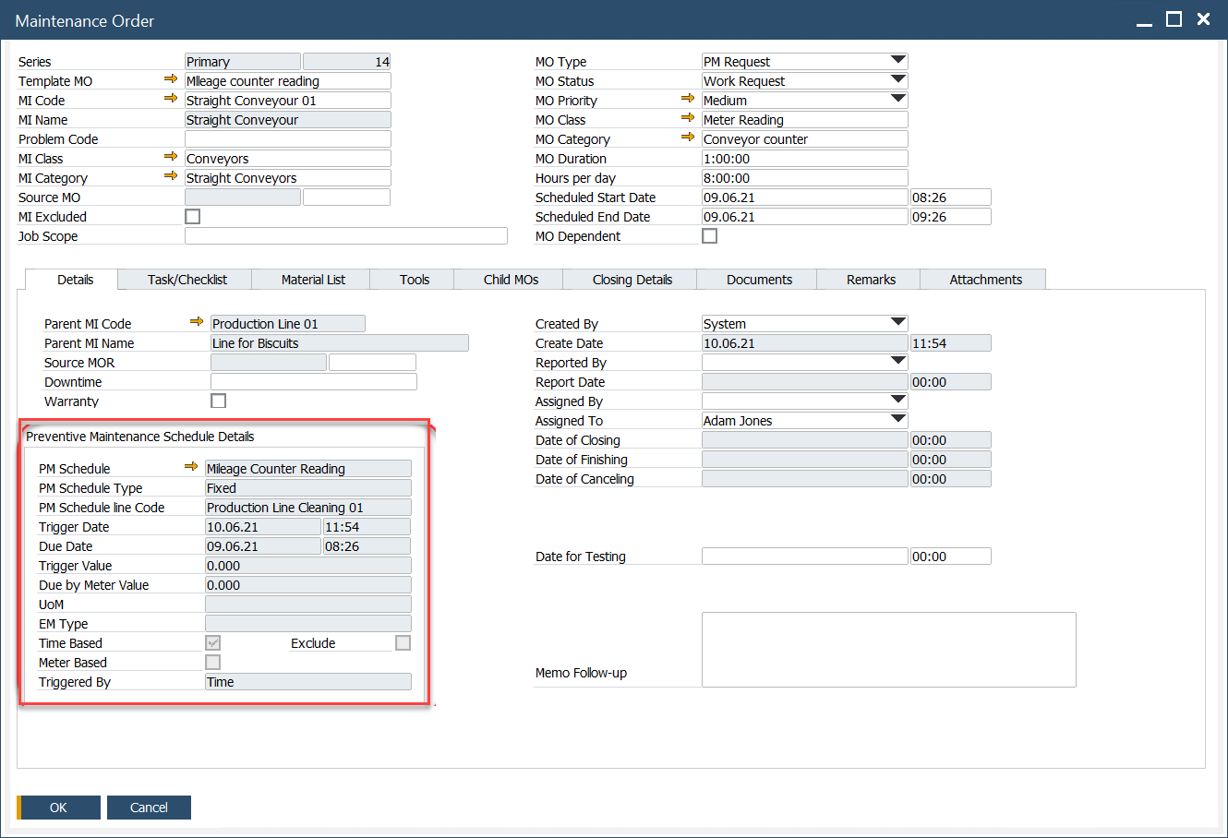Click the MO Priority link arrow
This screenshot has width=1228, height=838.
687,100
